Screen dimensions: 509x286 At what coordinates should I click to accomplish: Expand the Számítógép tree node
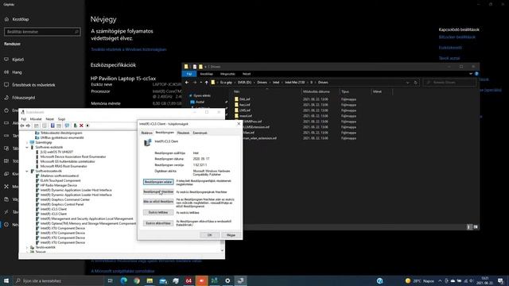tap(27, 142)
